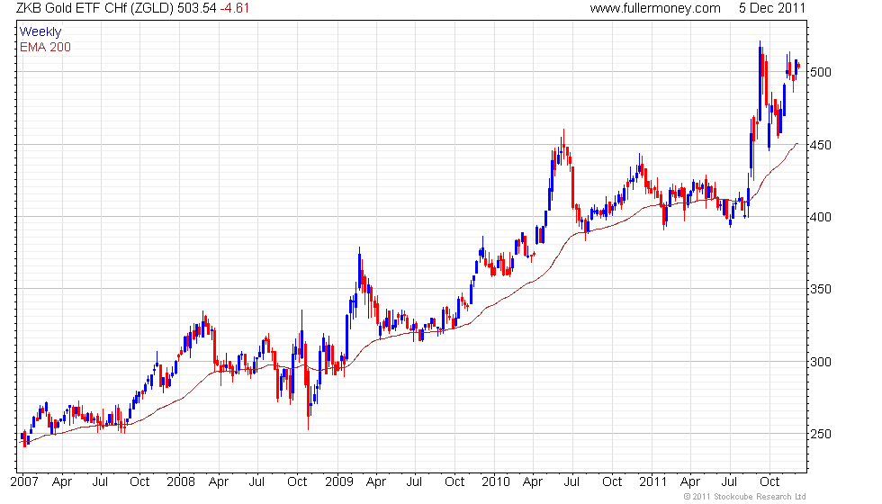The width and height of the screenshot is (882, 504).
Task: Click the 250 price axis label
Action: pos(821,434)
